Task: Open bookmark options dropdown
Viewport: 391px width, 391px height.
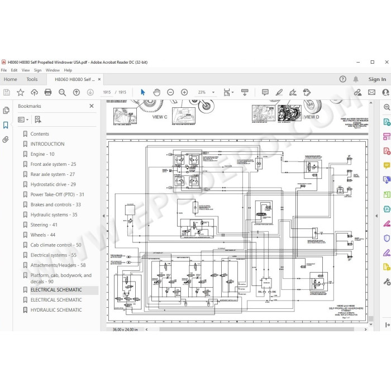Action: coord(23,120)
